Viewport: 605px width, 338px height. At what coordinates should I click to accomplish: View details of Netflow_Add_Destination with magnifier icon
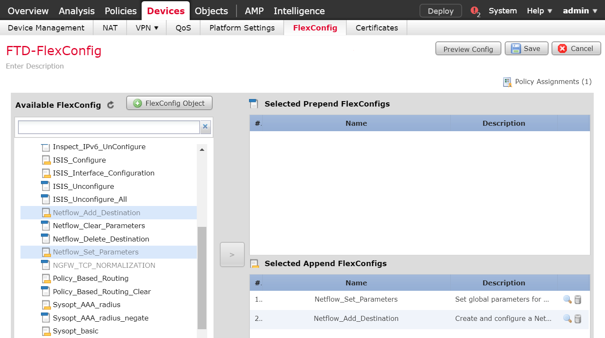567,318
